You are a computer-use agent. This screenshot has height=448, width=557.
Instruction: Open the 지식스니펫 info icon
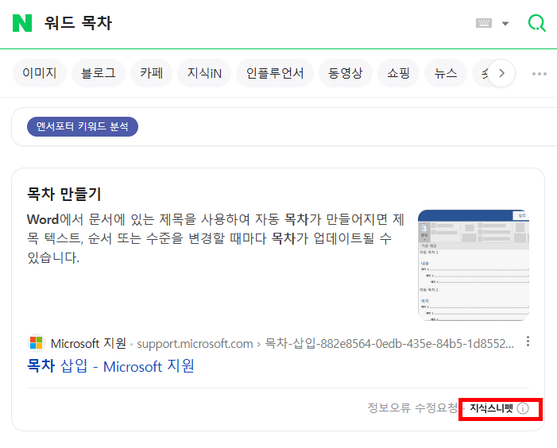523,408
